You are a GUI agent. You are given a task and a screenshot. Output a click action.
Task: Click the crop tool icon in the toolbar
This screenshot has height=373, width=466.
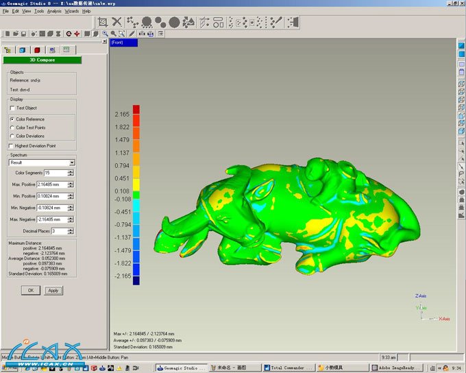102,23
